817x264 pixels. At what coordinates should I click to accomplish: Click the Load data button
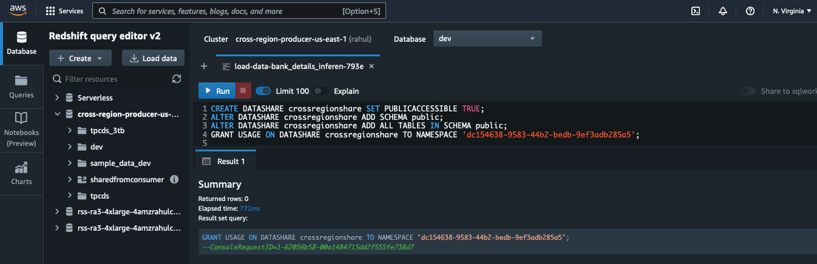[x=154, y=58]
